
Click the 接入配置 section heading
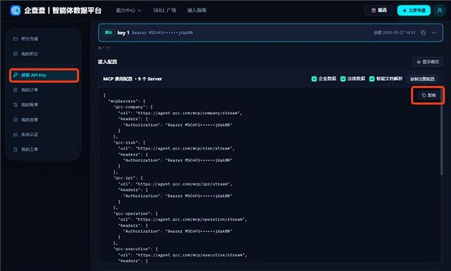click(x=107, y=62)
